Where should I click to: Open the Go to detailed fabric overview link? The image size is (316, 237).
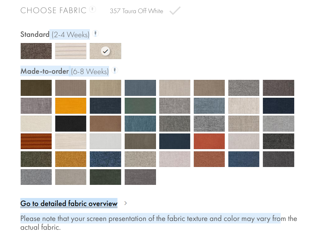pos(69,203)
